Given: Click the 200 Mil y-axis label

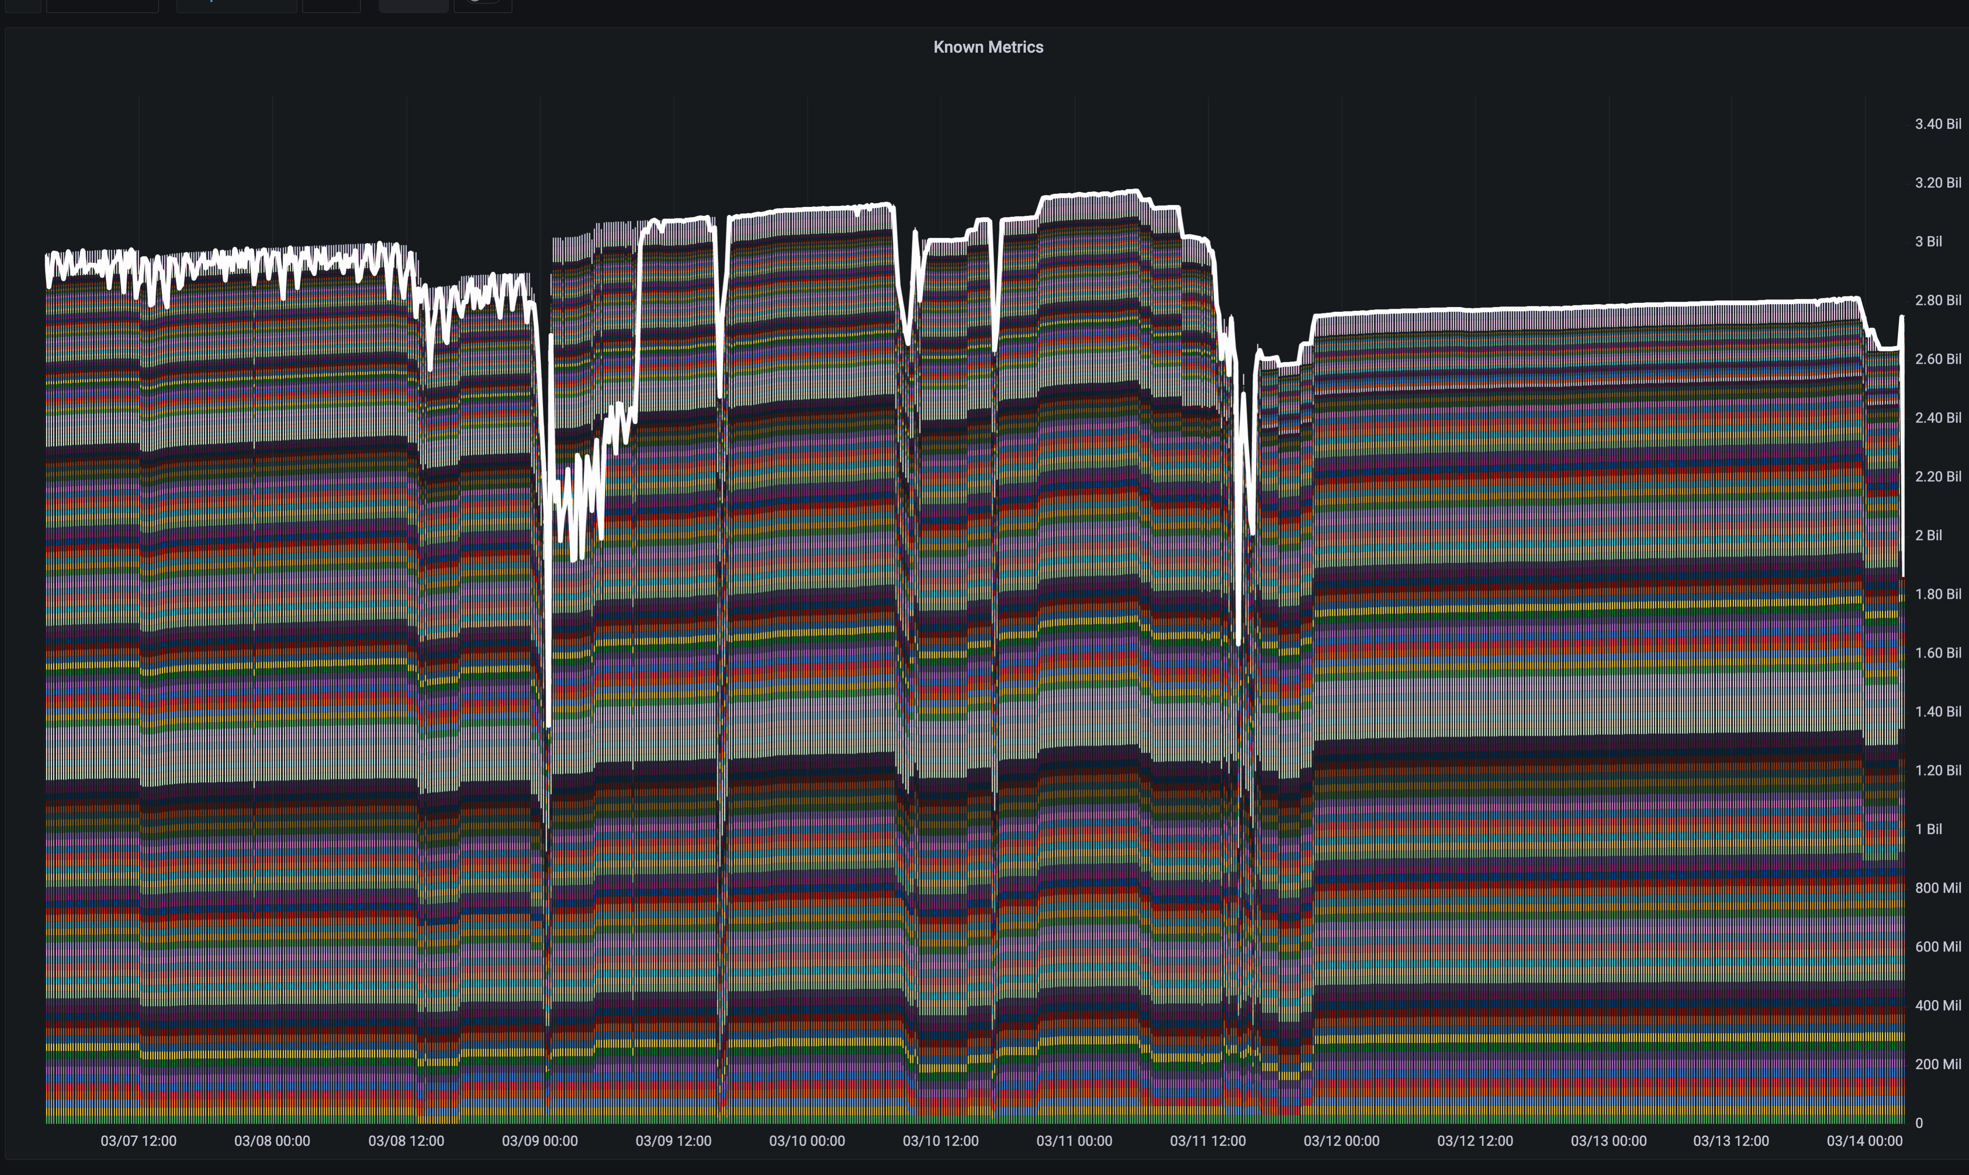Looking at the screenshot, I should [1938, 1064].
